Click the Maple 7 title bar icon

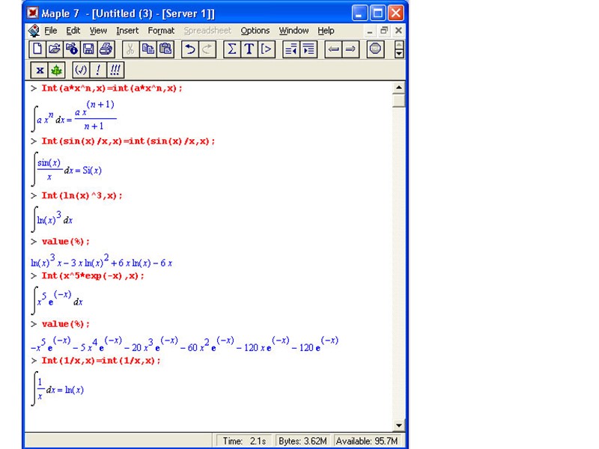pyautogui.click(x=32, y=13)
